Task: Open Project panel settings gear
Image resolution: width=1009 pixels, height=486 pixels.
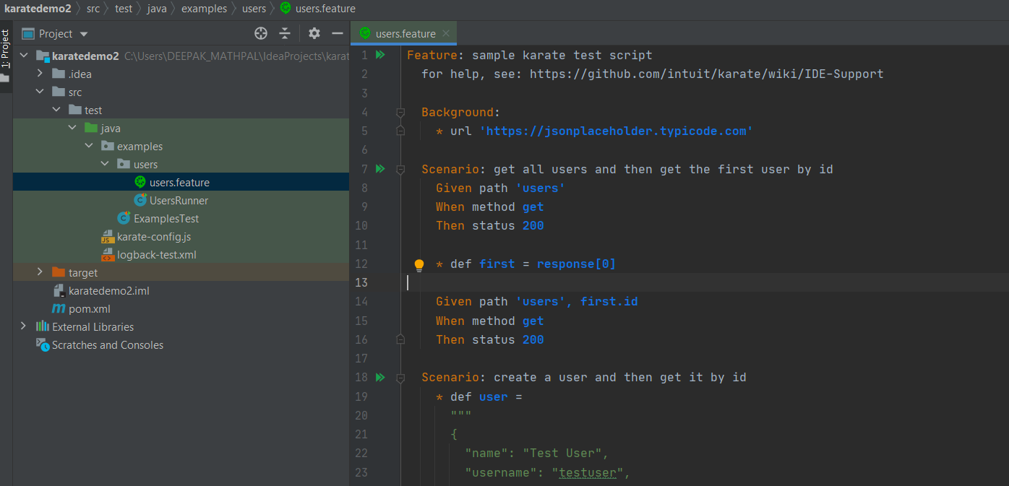Action: pos(314,33)
